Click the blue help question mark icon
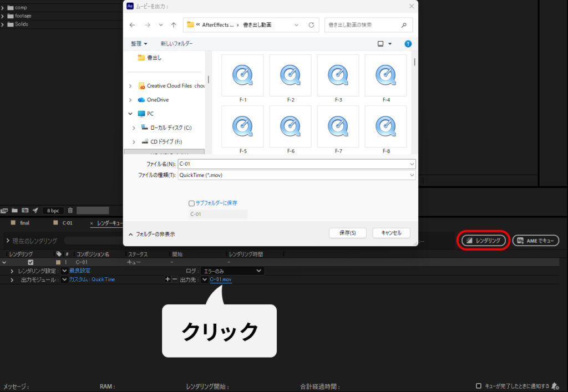Image resolution: width=568 pixels, height=392 pixels. click(408, 43)
